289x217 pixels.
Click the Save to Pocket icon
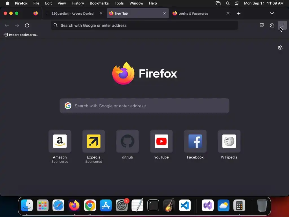[x=262, y=25]
